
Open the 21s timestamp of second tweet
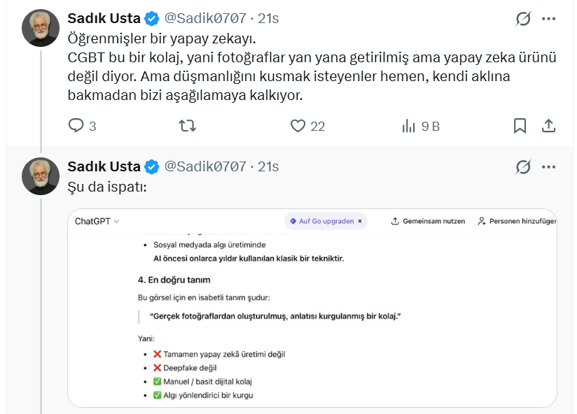[x=268, y=166]
